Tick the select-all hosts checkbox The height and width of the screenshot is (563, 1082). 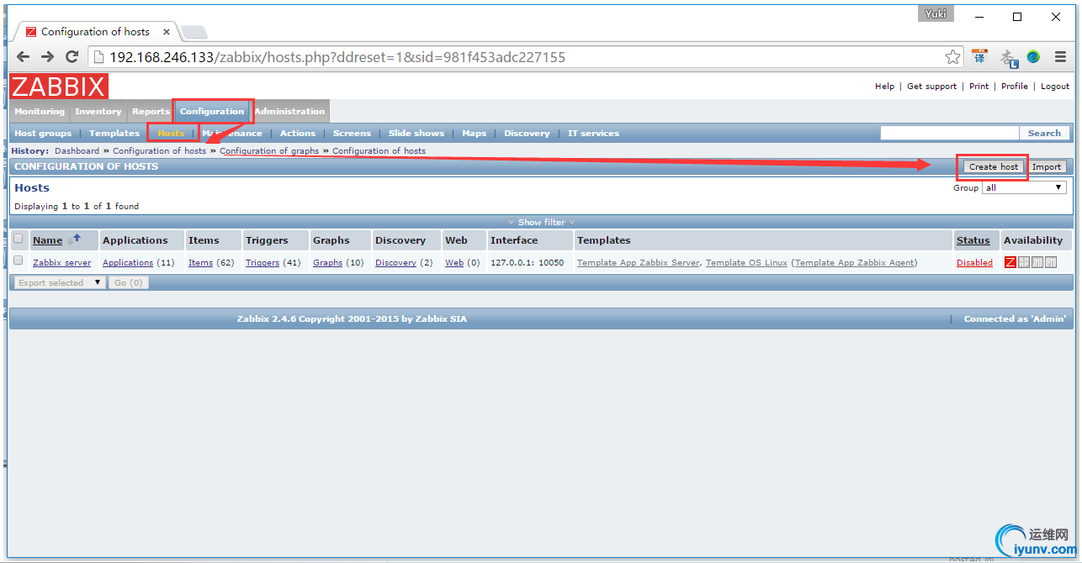(19, 239)
